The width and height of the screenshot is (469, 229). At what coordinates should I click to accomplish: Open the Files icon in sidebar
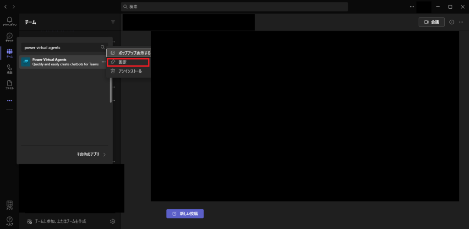tap(10, 85)
